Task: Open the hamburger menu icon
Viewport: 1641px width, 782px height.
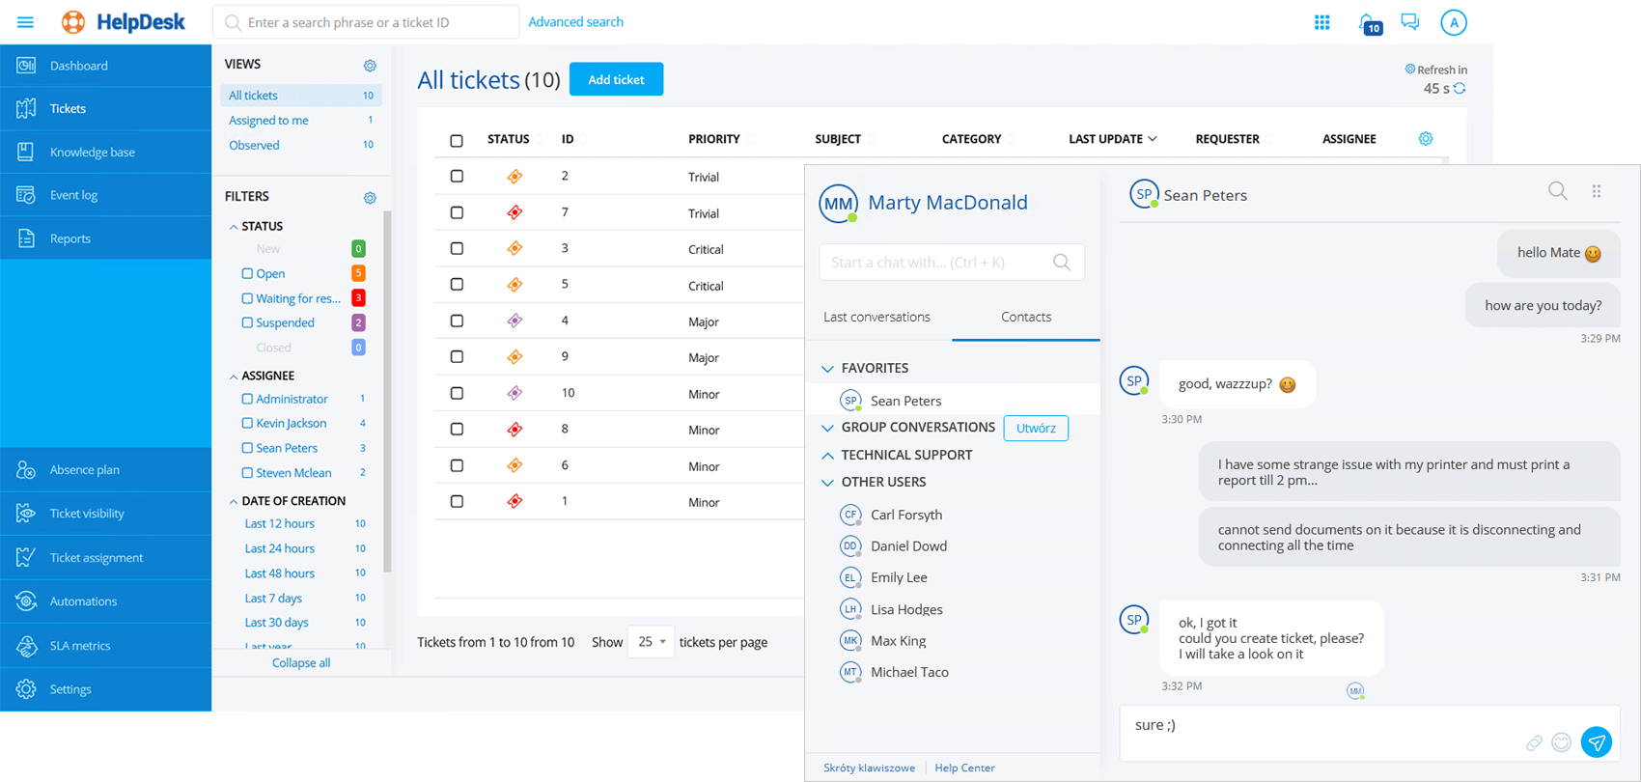Action: pos(26,22)
